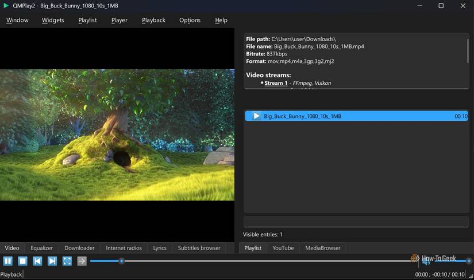Open the Playlist menu in menu bar
Screen dimensions: 474x280
tap(87, 20)
